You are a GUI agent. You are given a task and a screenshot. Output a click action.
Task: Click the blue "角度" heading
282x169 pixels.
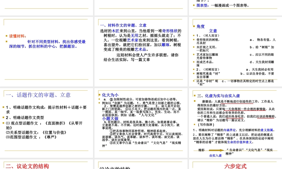click(x=201, y=26)
